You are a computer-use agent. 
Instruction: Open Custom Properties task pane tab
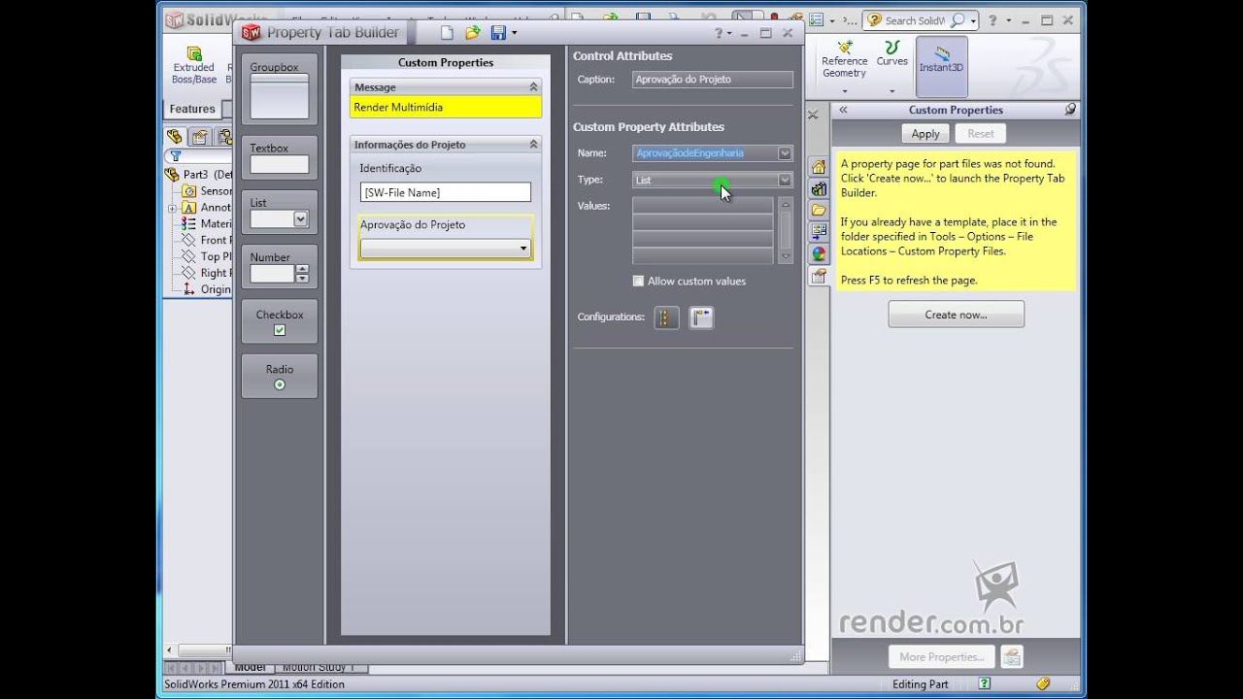[819, 277]
